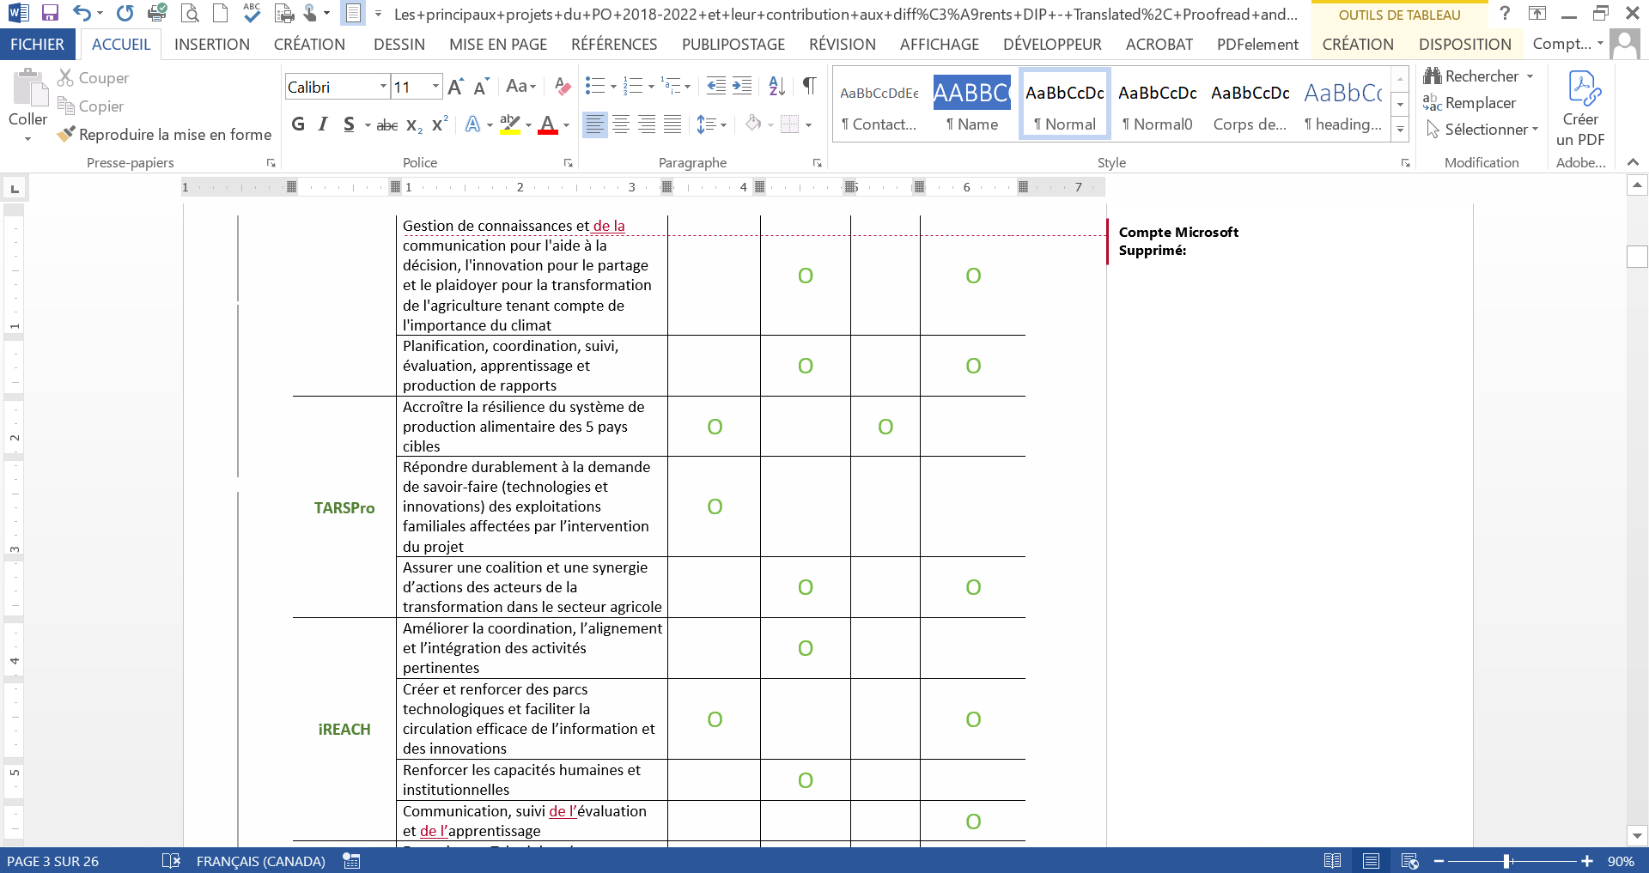Toggle italic (I) formatting
Viewport: 1649px width, 873px height.
323,124
